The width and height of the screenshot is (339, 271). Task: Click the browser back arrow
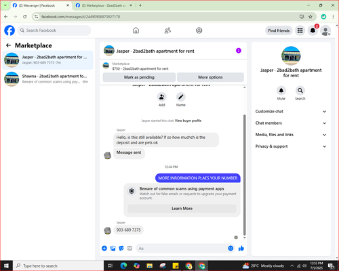click(x=6, y=17)
